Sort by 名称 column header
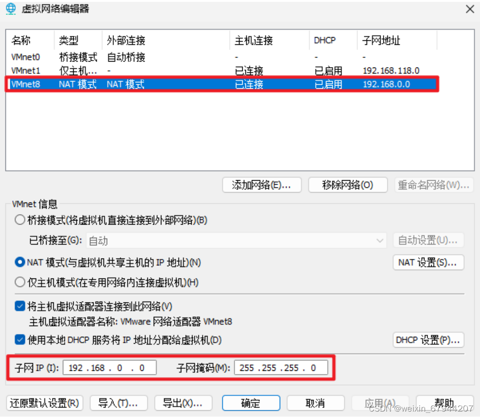This screenshot has width=480, height=417. (x=31, y=40)
